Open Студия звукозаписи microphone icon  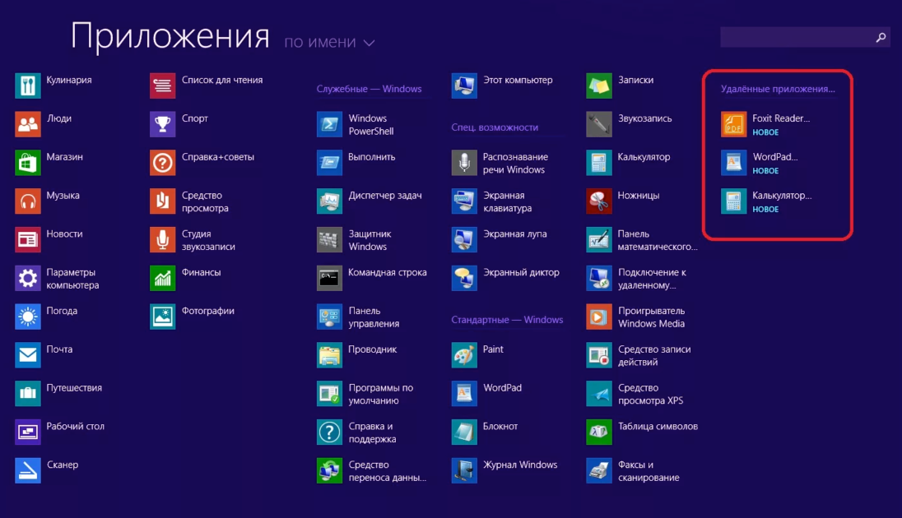[x=163, y=240]
